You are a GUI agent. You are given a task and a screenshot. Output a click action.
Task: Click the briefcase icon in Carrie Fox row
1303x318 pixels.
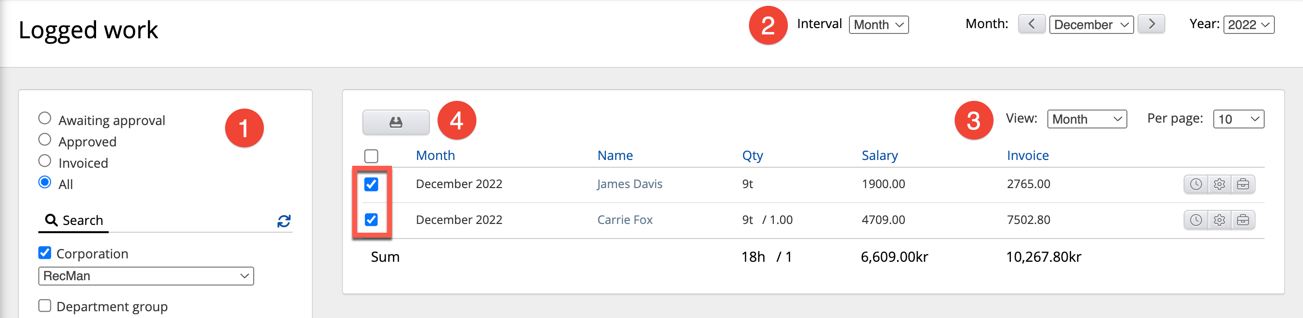1243,220
